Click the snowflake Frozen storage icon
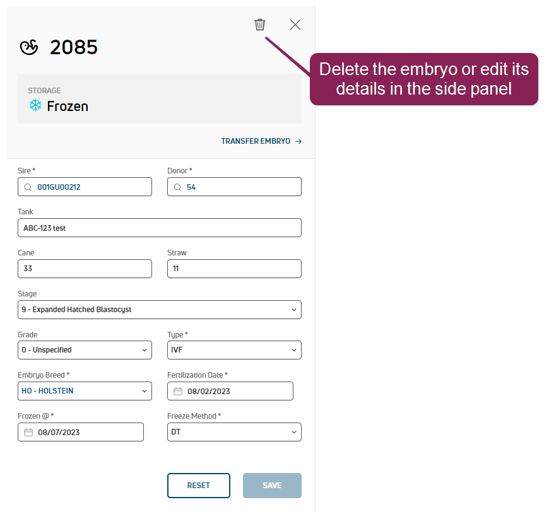Screen dimensions: 549x519 coord(35,105)
